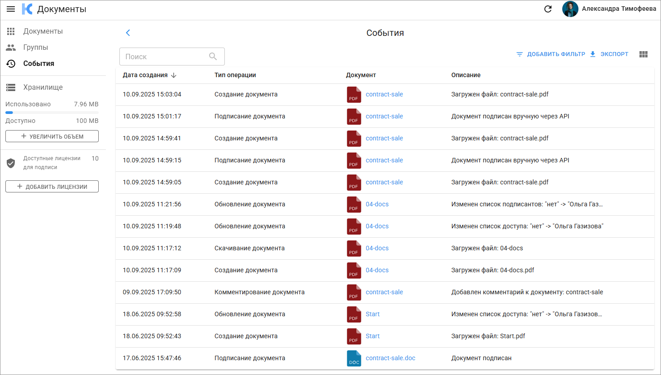Click the Экспорт button
The image size is (661, 375).
coord(609,54)
